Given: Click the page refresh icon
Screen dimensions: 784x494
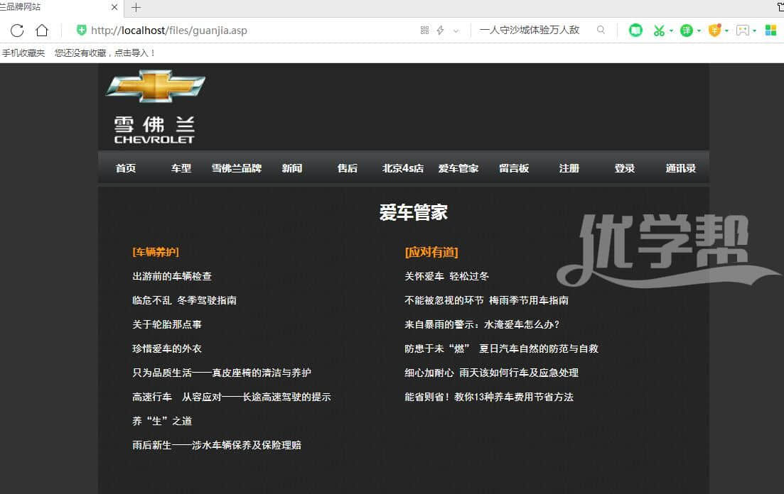Looking at the screenshot, I should coord(17,31).
